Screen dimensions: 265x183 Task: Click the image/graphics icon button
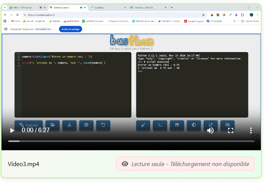(177, 125)
